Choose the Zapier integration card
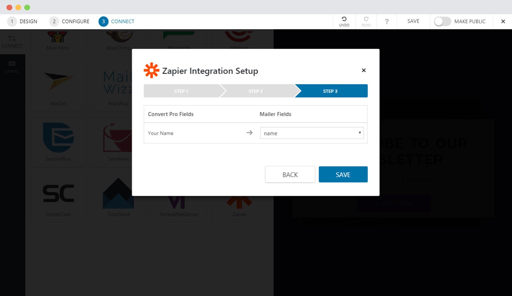The image size is (512, 296). coord(239,209)
